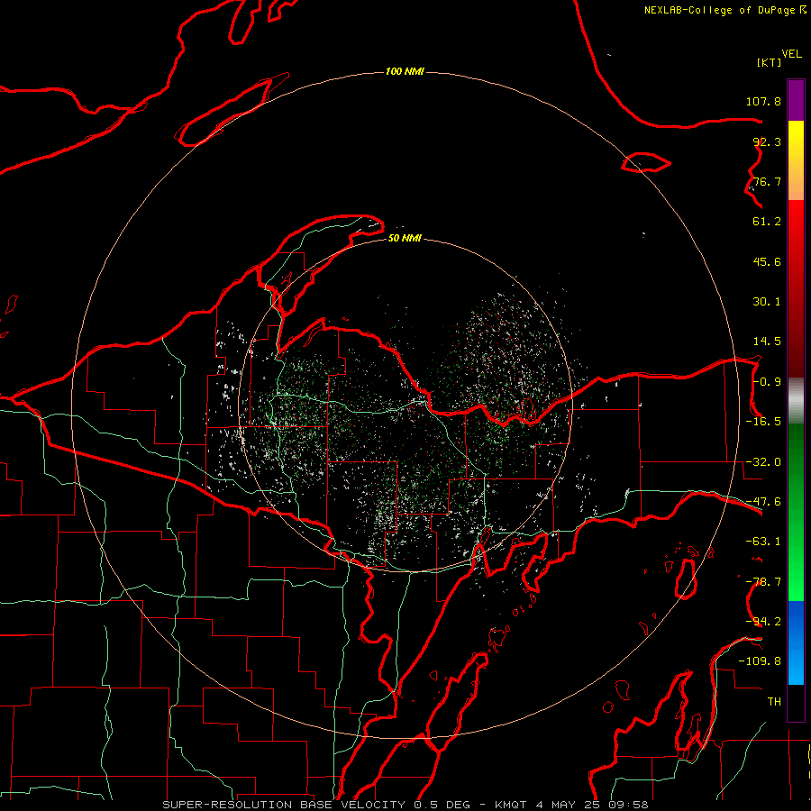Click the NEXLAB-College of DuPage credit text
This screenshot has height=811, width=811.
pos(724,10)
